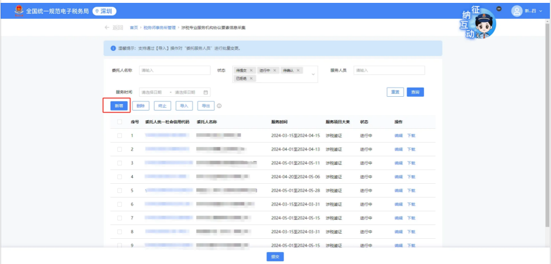Check the checkbox for row 4

click(120, 177)
